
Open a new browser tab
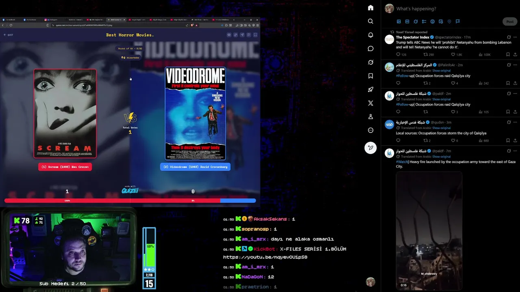[234, 19]
